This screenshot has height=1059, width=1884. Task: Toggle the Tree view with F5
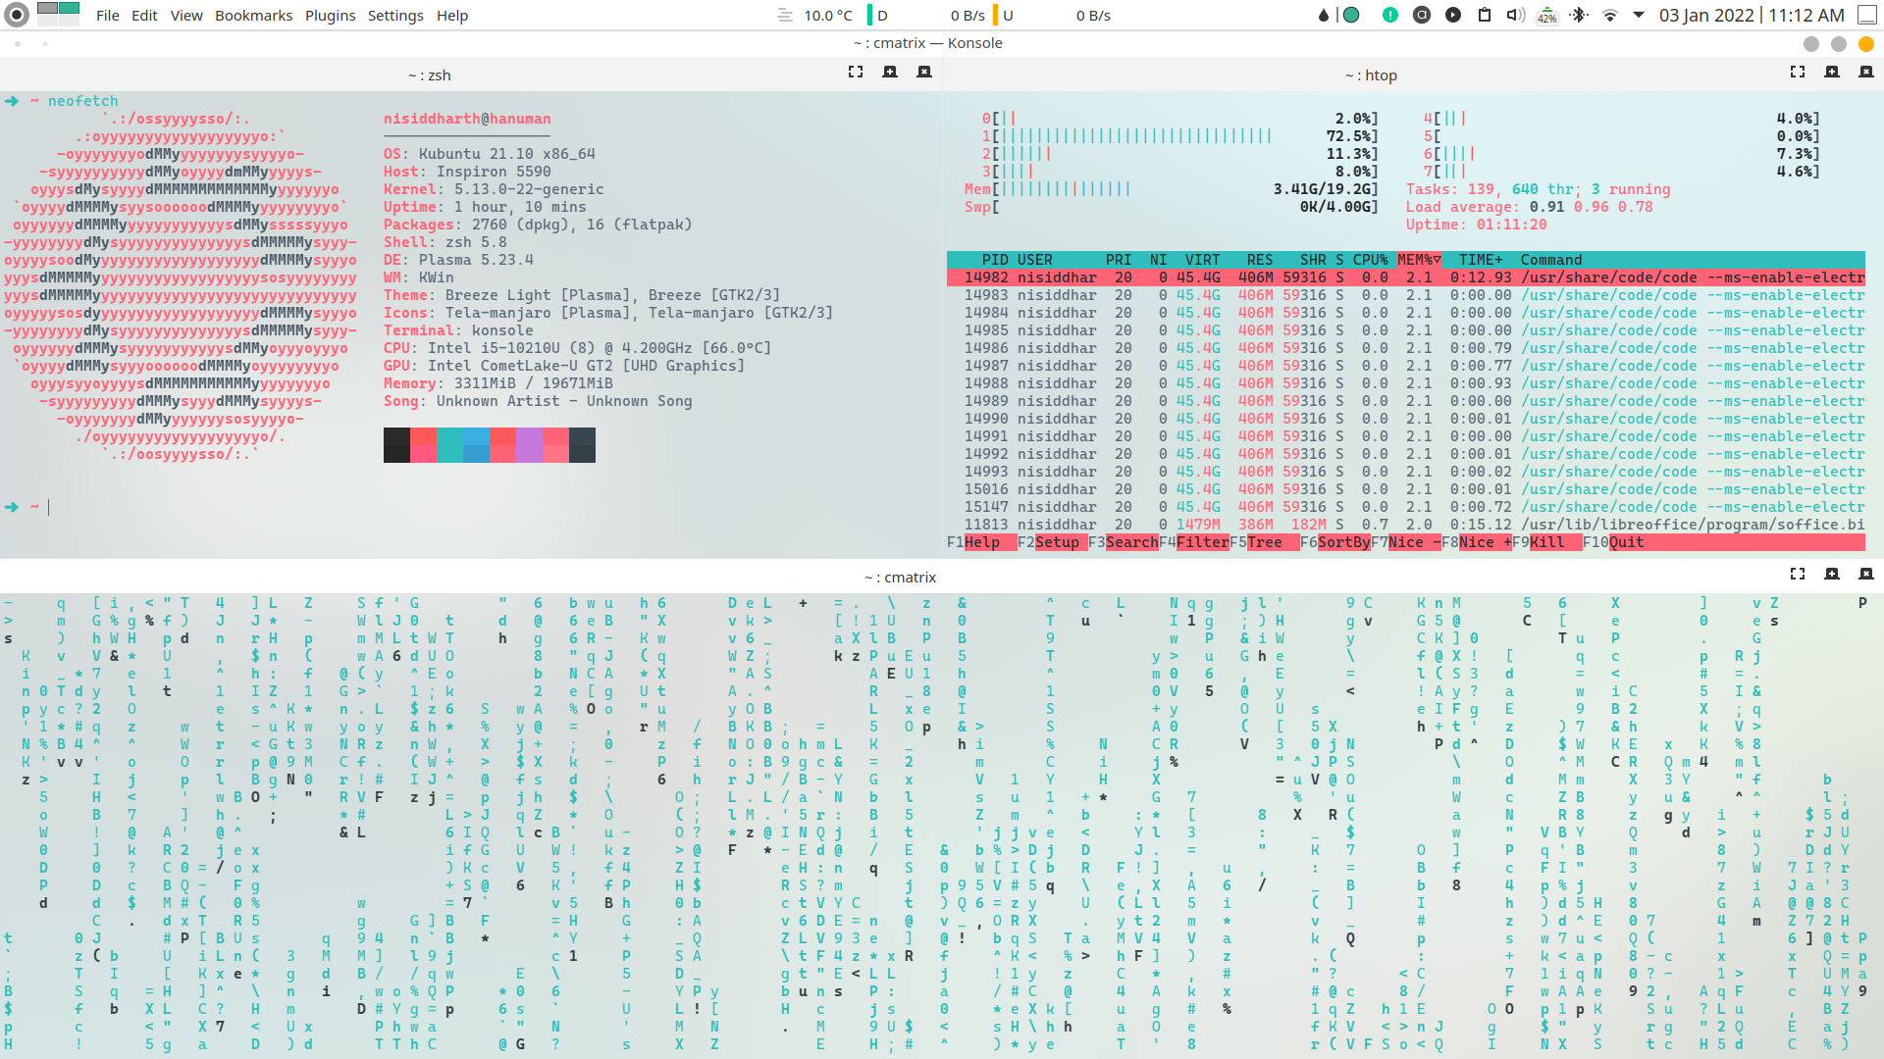[x=1264, y=542]
